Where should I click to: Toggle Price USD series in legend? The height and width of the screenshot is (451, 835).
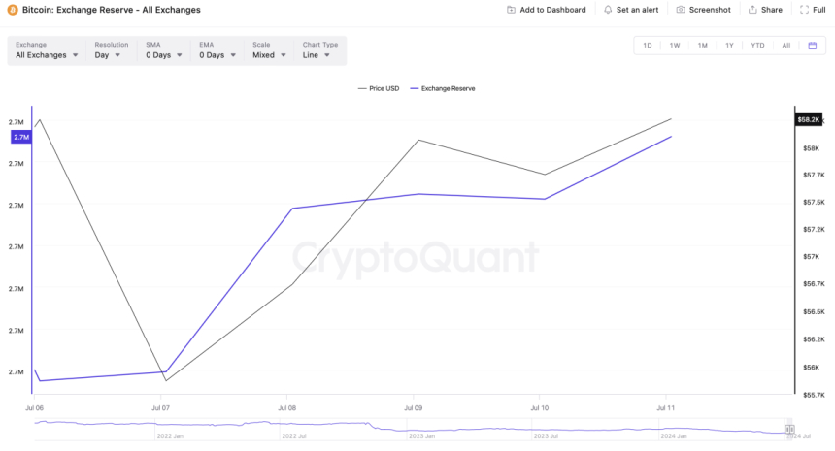coord(378,88)
